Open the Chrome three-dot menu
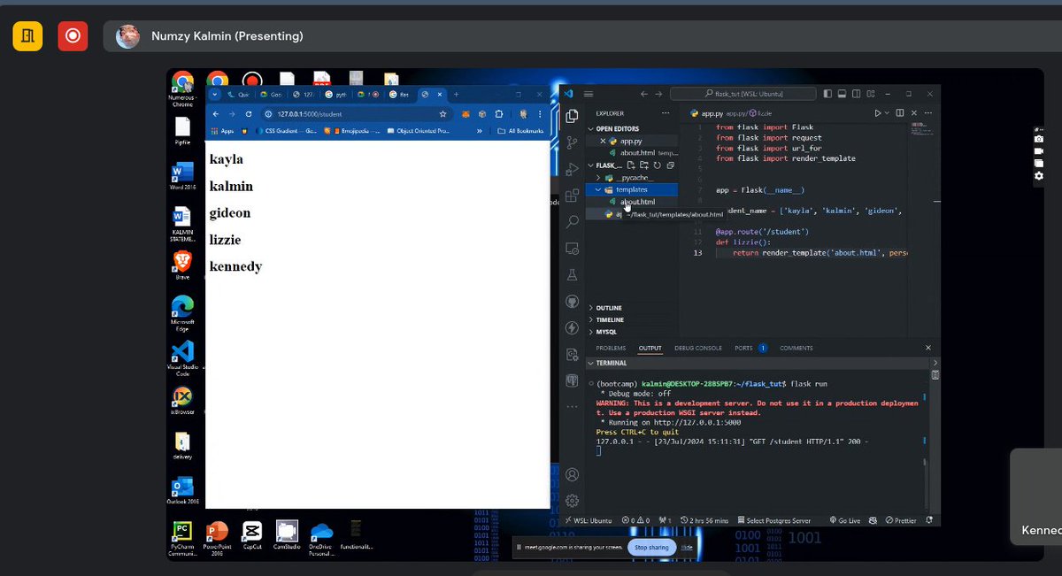Image resolution: width=1062 pixels, height=576 pixels. tap(540, 114)
